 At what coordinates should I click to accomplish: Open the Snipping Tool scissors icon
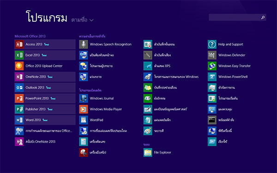pos(84,152)
